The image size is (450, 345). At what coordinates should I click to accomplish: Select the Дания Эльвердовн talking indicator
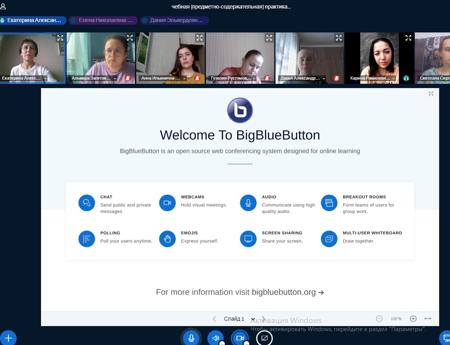click(175, 20)
